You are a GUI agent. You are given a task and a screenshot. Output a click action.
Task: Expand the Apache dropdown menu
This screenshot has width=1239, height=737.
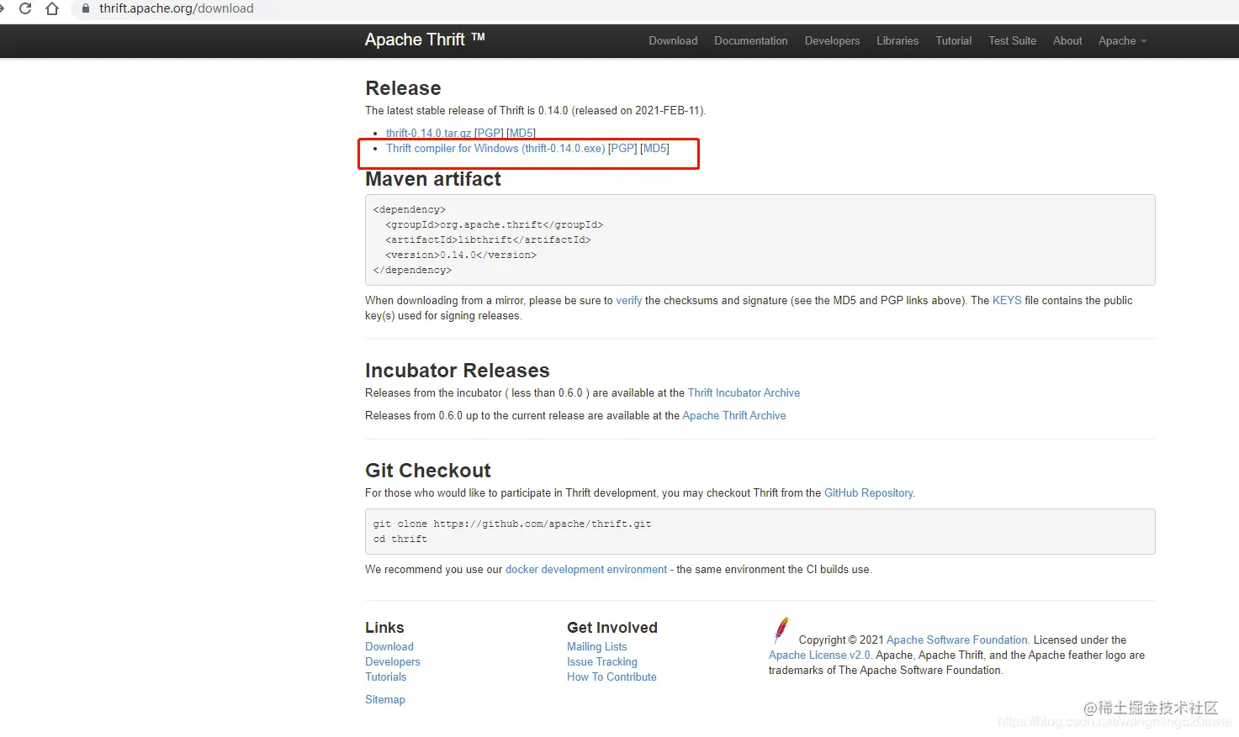pyautogui.click(x=1122, y=40)
